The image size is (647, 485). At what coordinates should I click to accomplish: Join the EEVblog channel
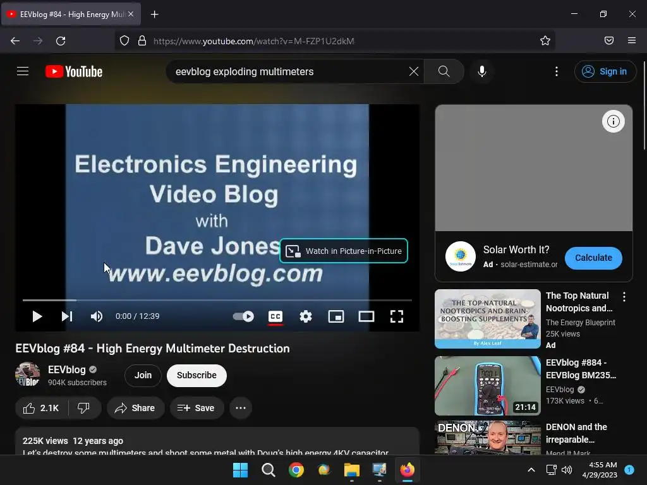tap(143, 375)
